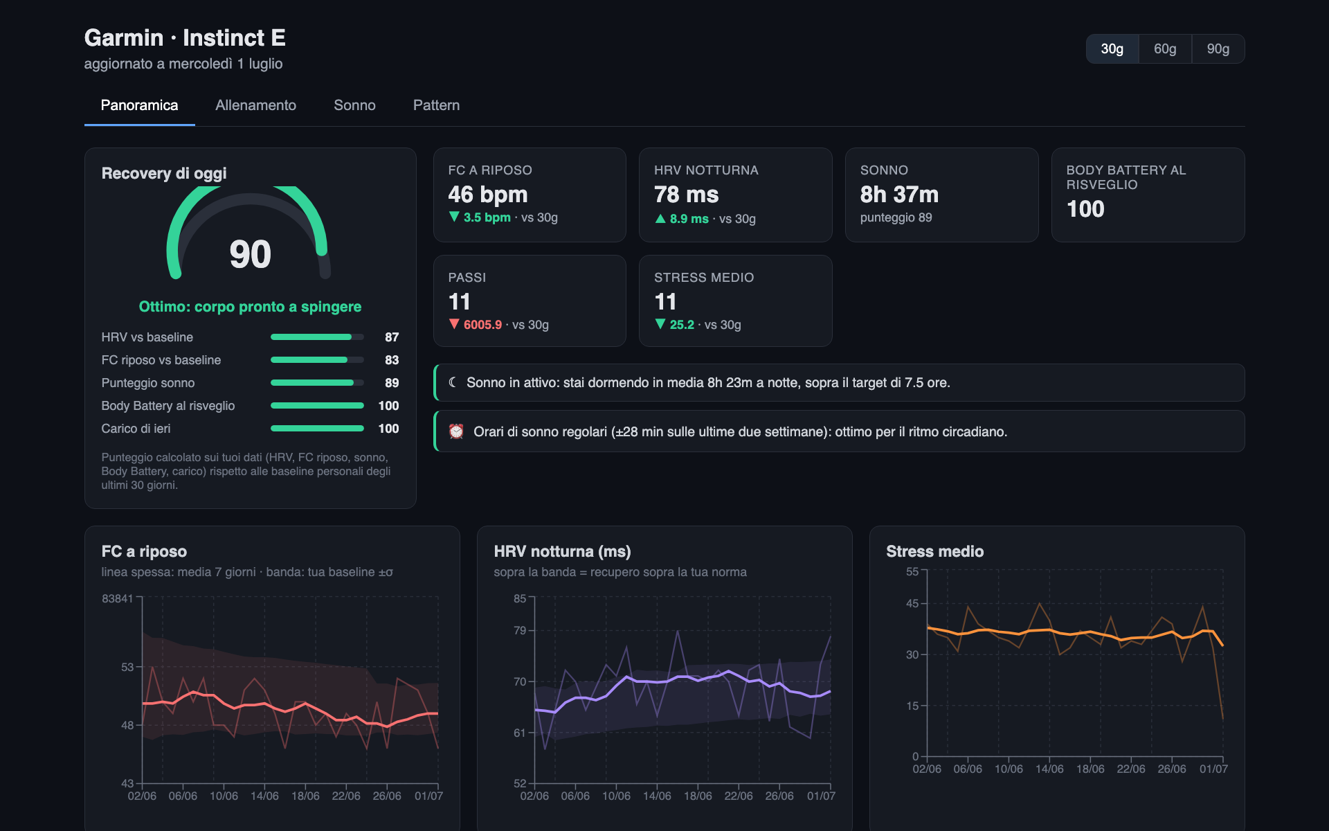Select the 30g time range
Viewport: 1329px width, 831px height.
tap(1112, 49)
